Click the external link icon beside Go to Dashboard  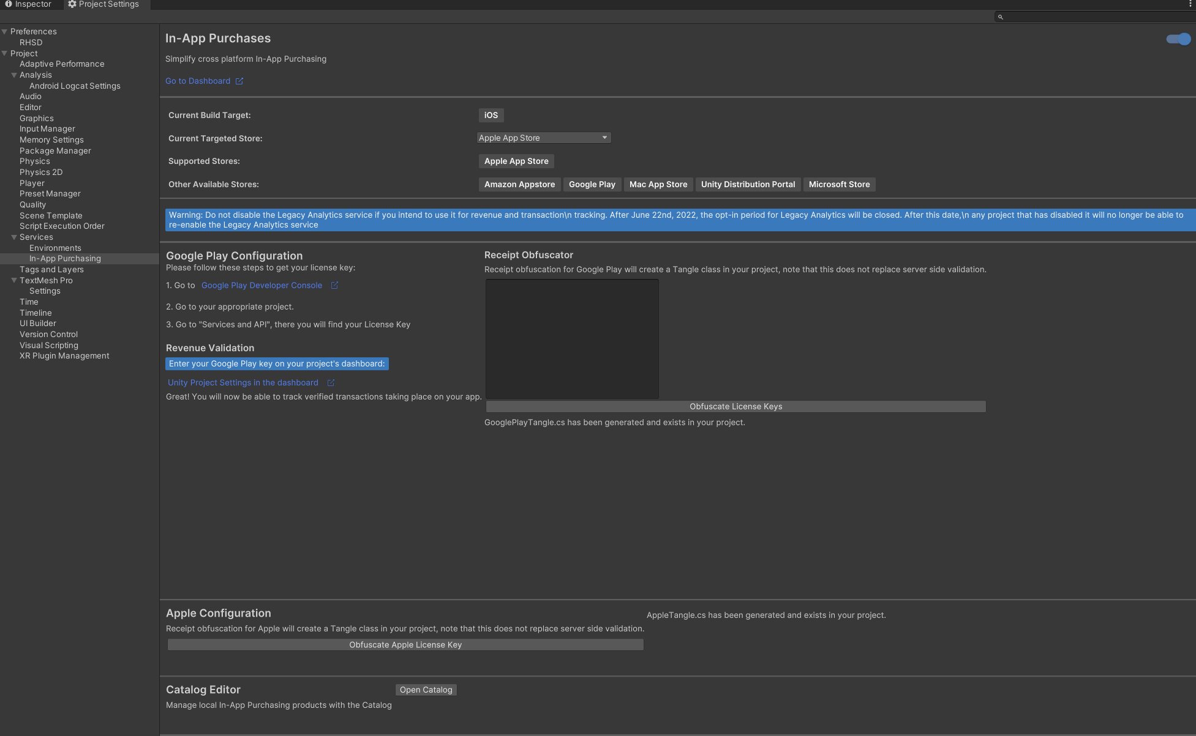pyautogui.click(x=239, y=81)
